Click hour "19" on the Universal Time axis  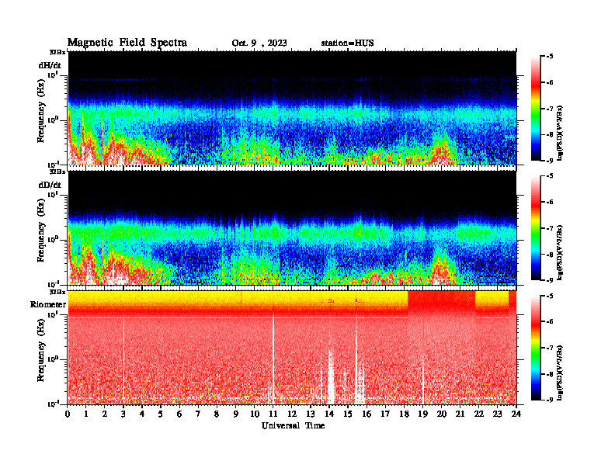[422, 414]
